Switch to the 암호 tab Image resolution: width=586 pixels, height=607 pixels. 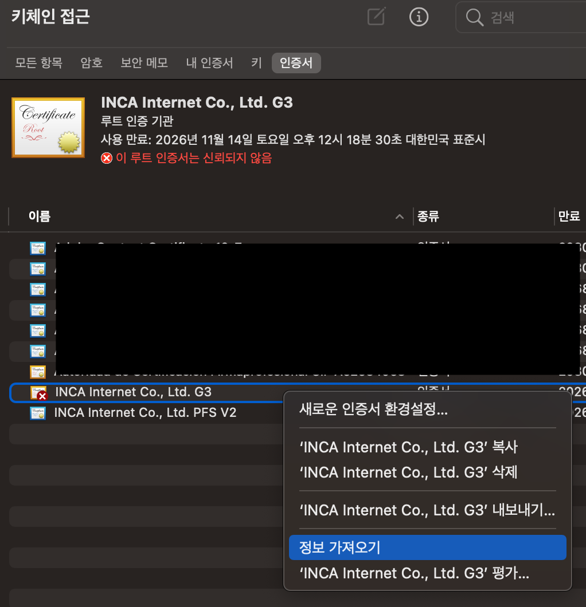click(92, 63)
